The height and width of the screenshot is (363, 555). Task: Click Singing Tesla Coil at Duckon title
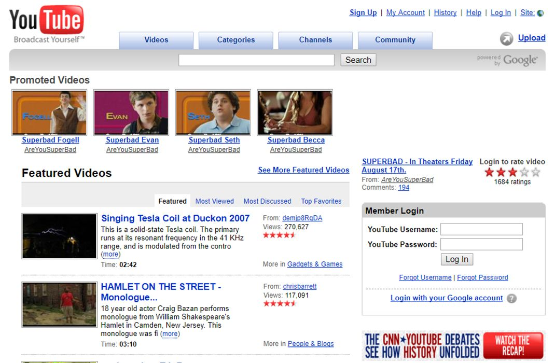point(175,218)
